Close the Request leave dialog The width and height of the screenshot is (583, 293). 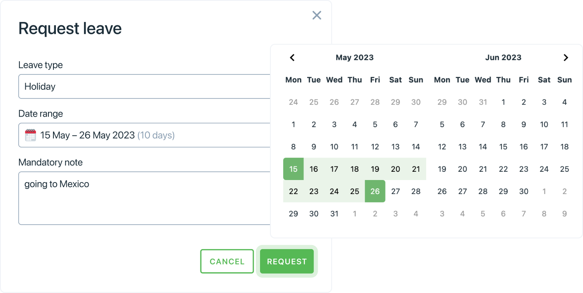317,16
